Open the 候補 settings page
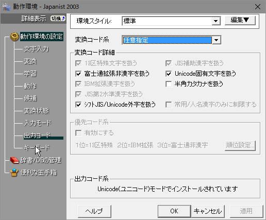 [x=30, y=98]
